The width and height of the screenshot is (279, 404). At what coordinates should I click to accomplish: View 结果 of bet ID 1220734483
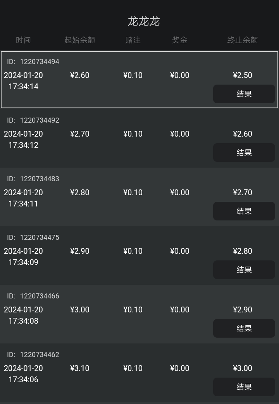click(244, 211)
